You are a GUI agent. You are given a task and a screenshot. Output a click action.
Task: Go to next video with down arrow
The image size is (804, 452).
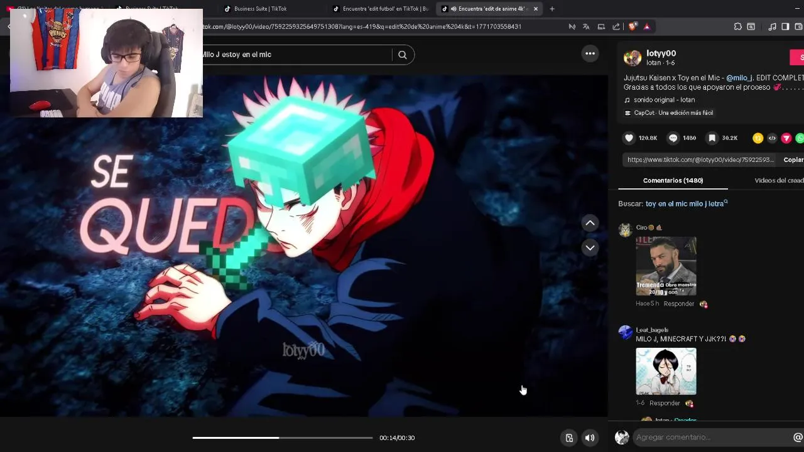click(590, 248)
